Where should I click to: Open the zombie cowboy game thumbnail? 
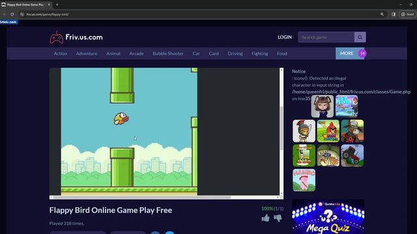(x=352, y=131)
